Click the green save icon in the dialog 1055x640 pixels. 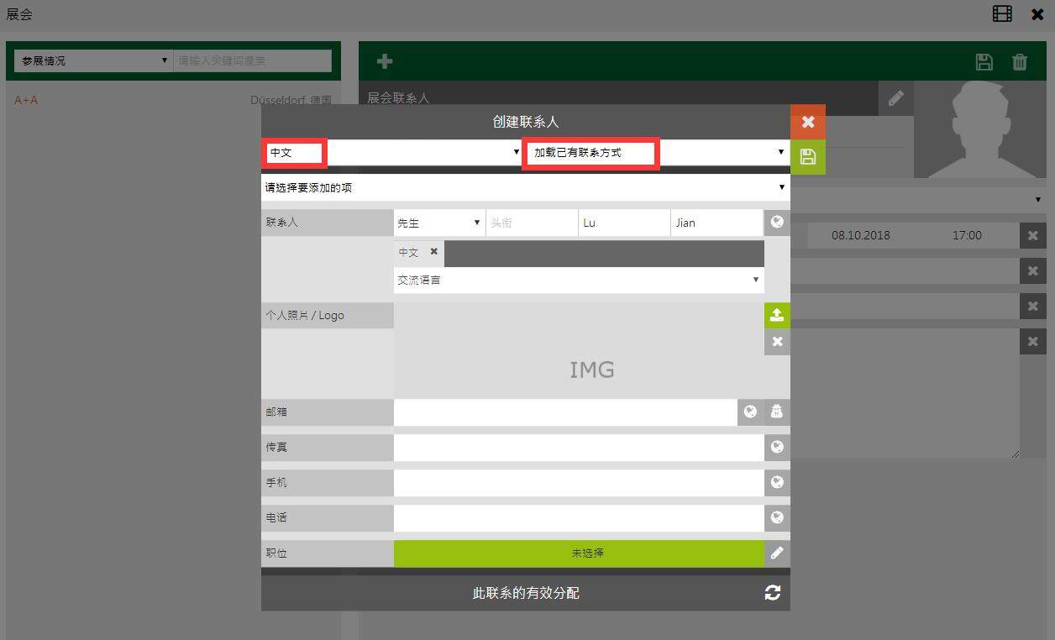click(807, 157)
